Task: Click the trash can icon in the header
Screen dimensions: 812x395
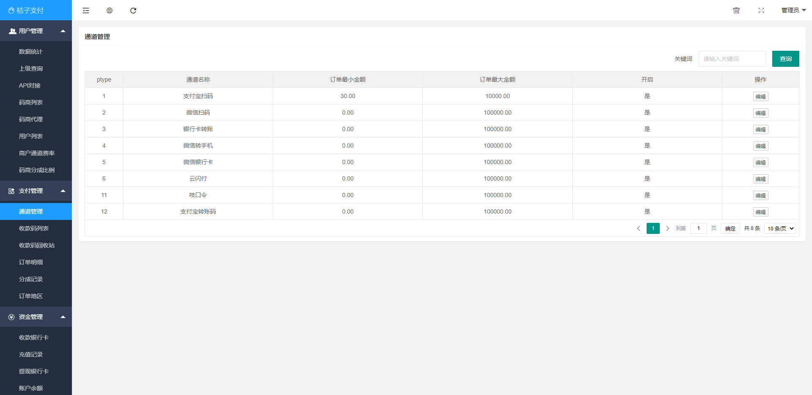Action: pyautogui.click(x=736, y=11)
